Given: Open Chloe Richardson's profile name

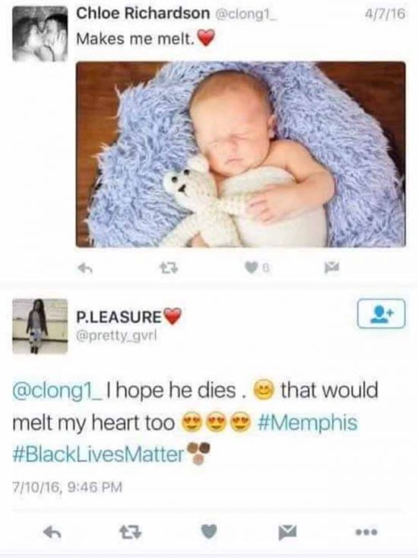Looking at the screenshot, I should [x=143, y=14].
